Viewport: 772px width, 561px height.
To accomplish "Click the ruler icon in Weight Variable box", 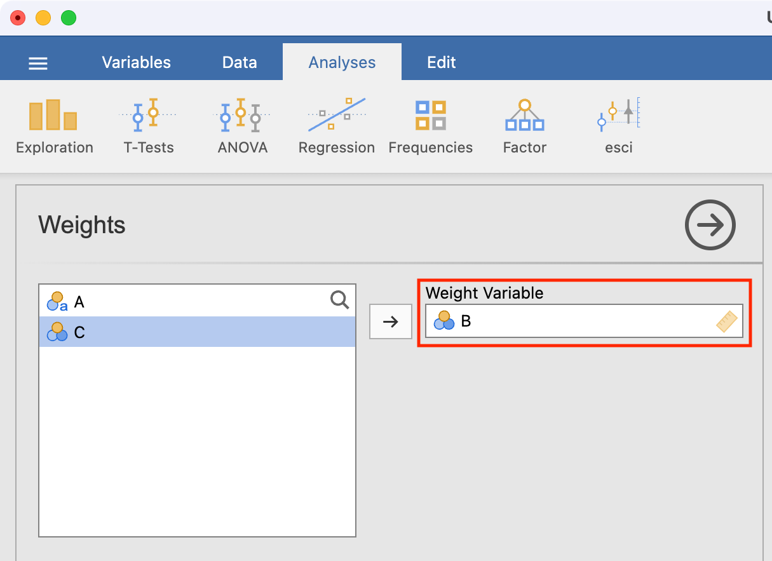I will click(728, 321).
